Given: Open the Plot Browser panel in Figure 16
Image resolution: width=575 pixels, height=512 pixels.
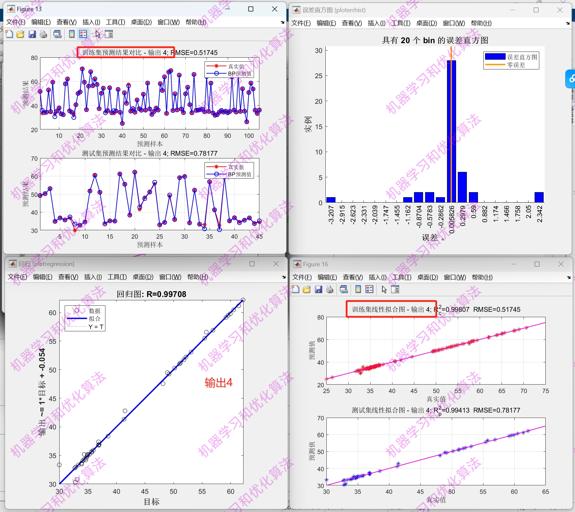Looking at the screenshot, I should point(395,289).
